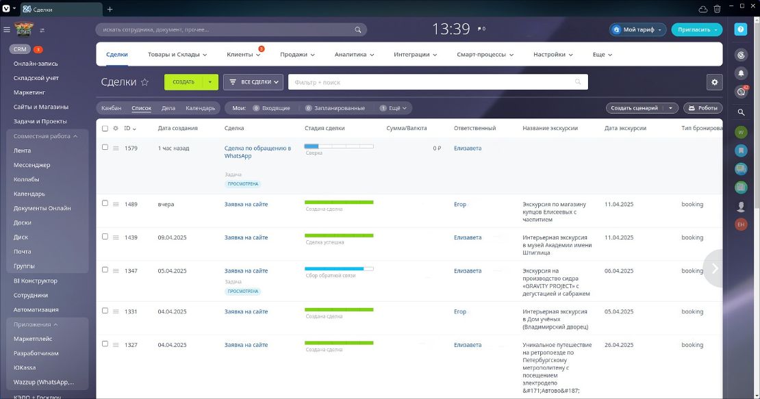
Task: Check the box for deal 1439
Action: point(105,237)
